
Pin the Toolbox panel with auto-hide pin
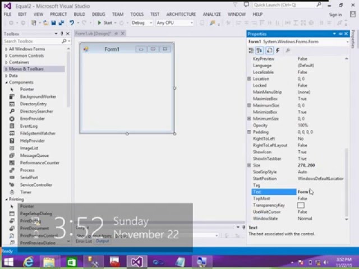point(62,34)
